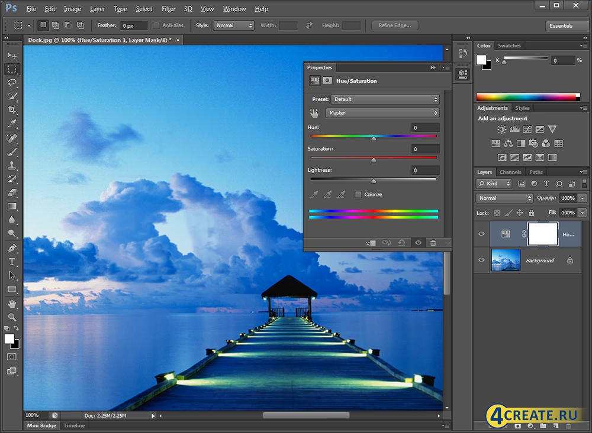The width and height of the screenshot is (592, 433).
Task: Select the Healing Brush tool
Action: pyautogui.click(x=12, y=138)
